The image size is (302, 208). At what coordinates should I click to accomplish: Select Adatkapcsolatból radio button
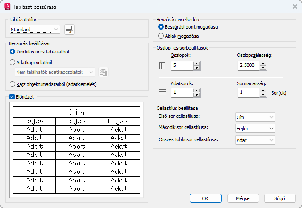coord(13,62)
